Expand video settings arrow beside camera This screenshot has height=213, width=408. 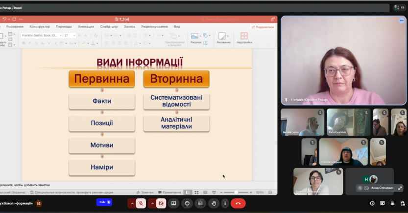point(152,203)
